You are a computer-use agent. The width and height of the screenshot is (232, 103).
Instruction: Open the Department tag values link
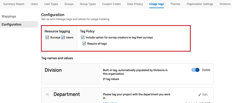(x=110, y=102)
